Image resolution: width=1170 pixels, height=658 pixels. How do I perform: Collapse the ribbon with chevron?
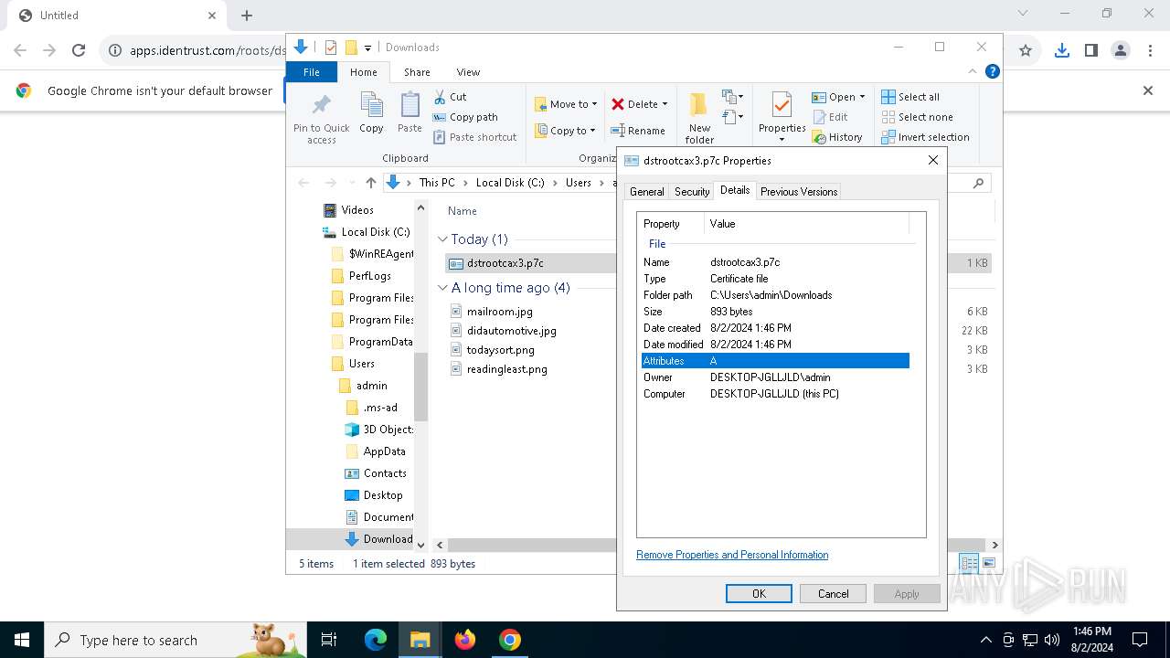click(973, 71)
